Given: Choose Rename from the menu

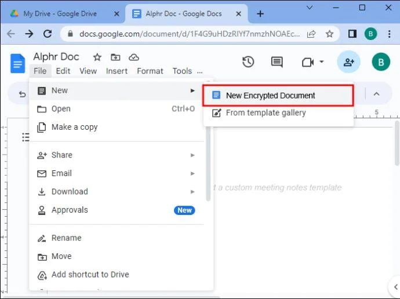Looking at the screenshot, I should point(117,238).
